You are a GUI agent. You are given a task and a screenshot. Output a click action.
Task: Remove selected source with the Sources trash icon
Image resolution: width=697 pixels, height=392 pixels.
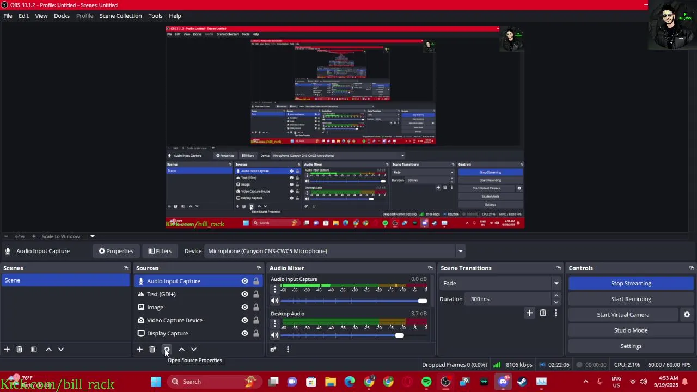point(152,349)
